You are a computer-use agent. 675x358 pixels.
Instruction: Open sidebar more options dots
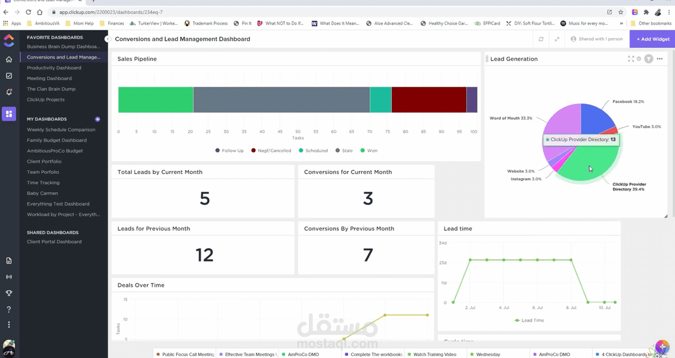pos(9,324)
